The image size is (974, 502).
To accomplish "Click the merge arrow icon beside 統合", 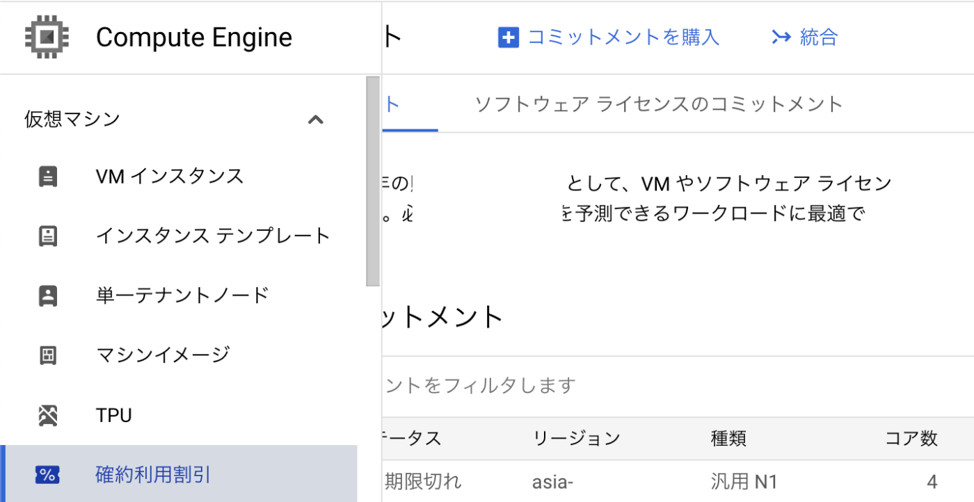I will [781, 37].
